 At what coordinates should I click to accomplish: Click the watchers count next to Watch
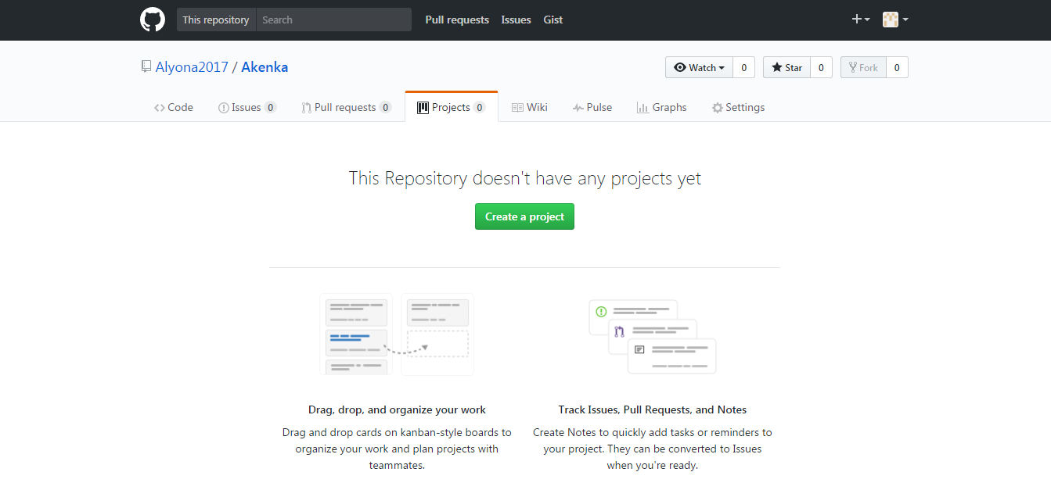743,68
